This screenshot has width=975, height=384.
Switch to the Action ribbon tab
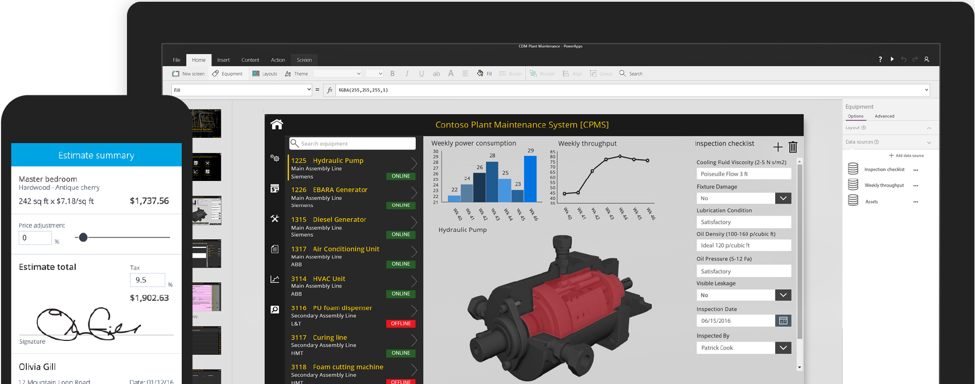click(x=278, y=60)
